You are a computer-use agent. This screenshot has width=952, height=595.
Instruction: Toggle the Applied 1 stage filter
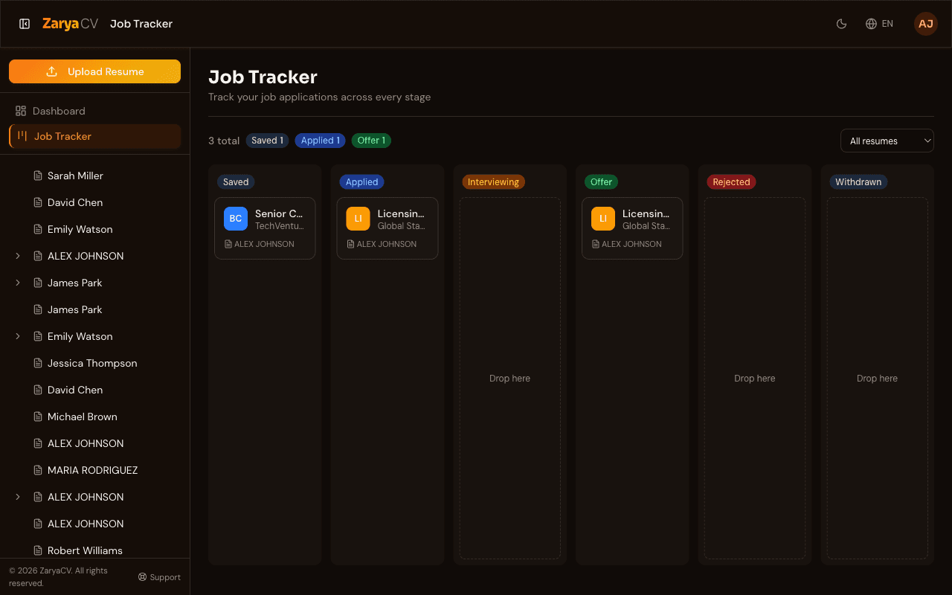(320, 140)
